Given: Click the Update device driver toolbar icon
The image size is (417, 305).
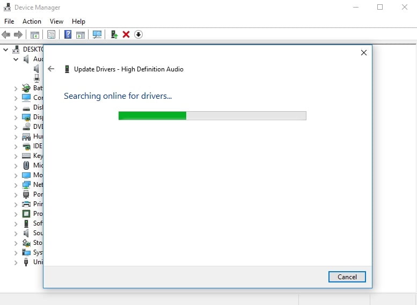Looking at the screenshot, I should pyautogui.click(x=114, y=34).
